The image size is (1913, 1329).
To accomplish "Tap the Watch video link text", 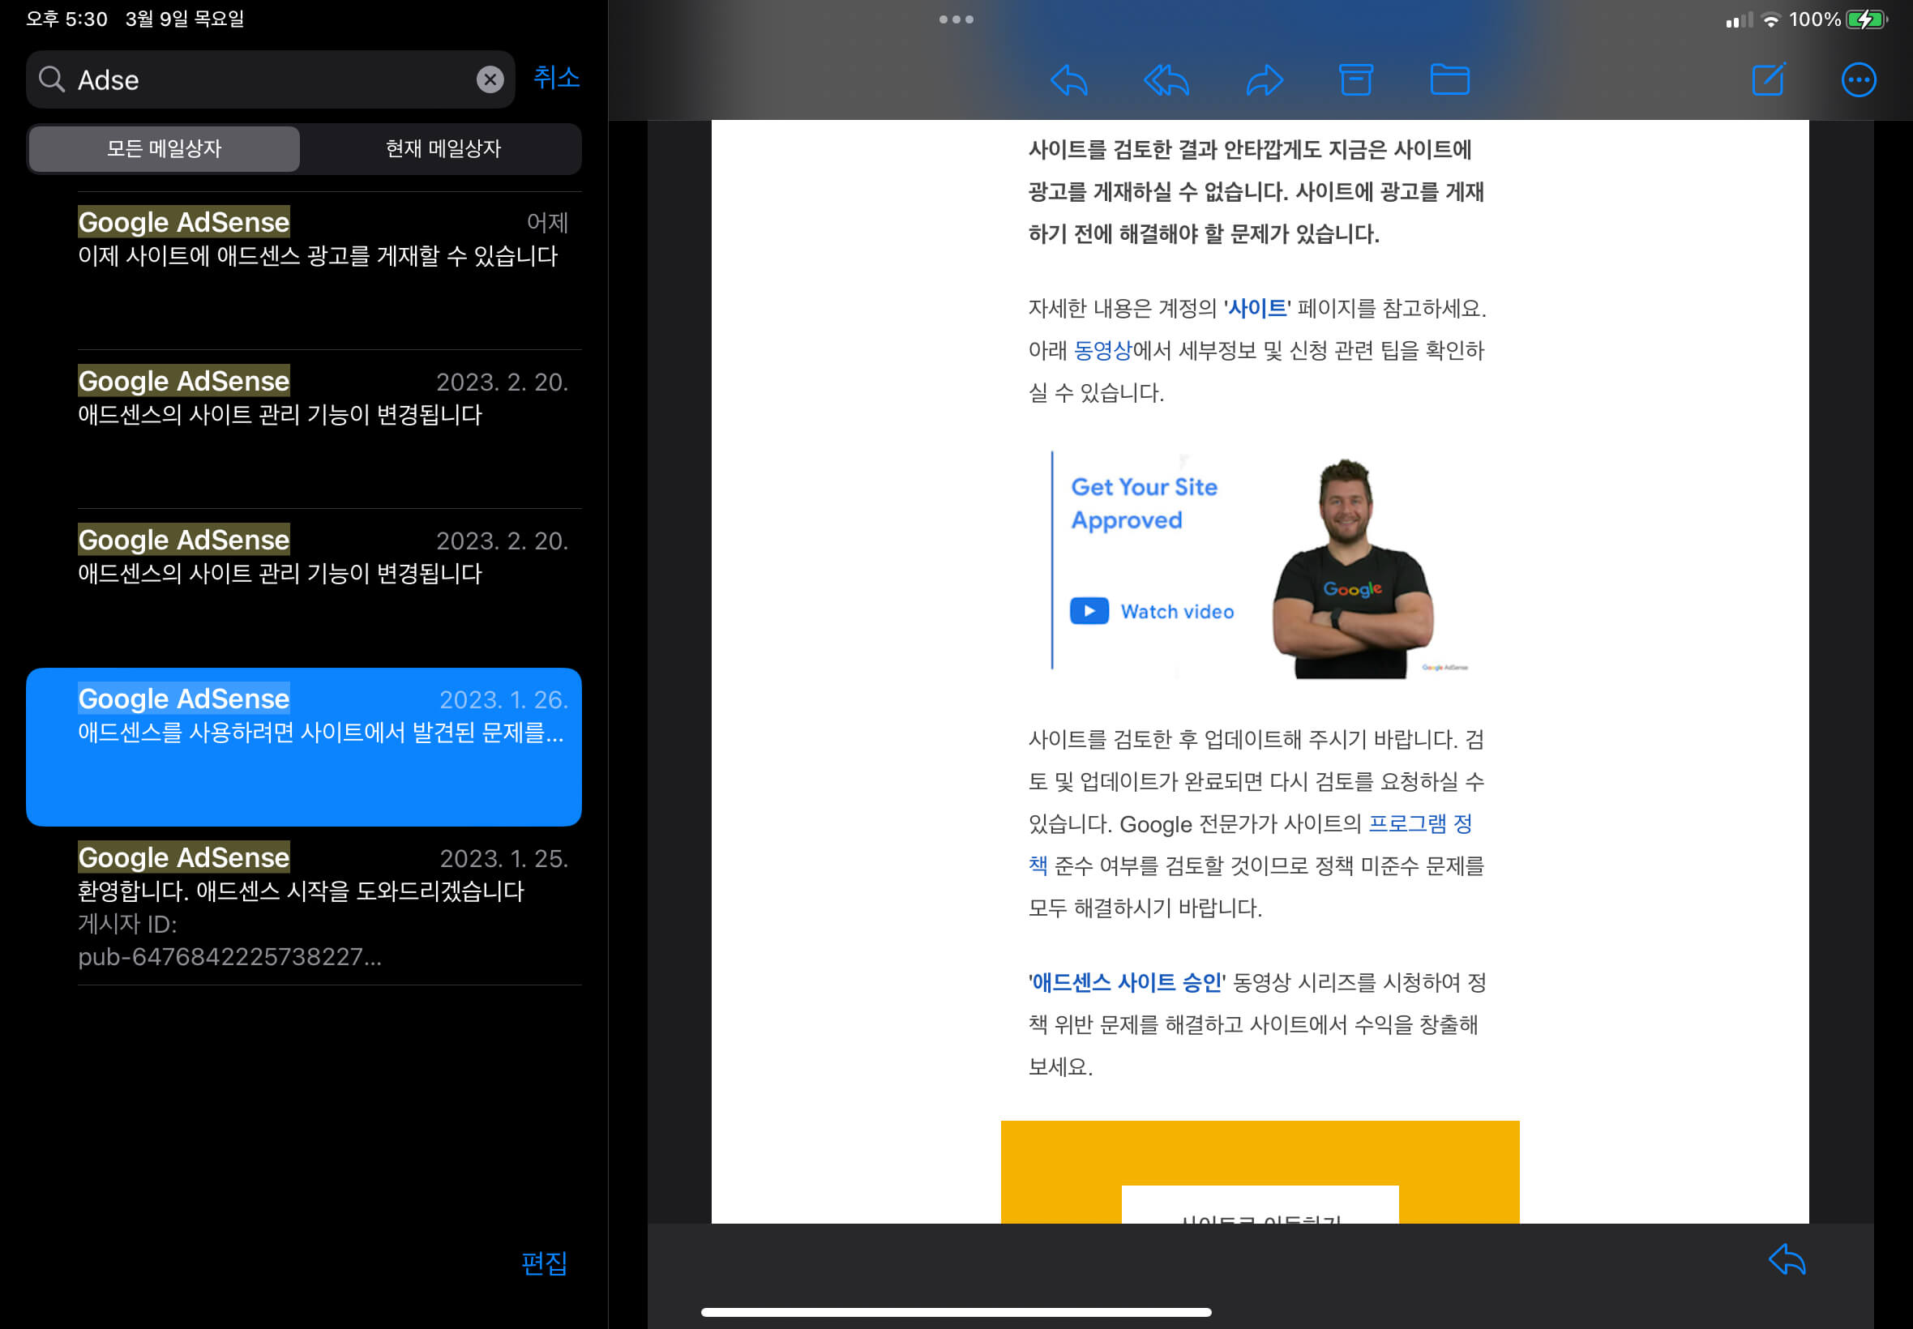I will 1177,611.
